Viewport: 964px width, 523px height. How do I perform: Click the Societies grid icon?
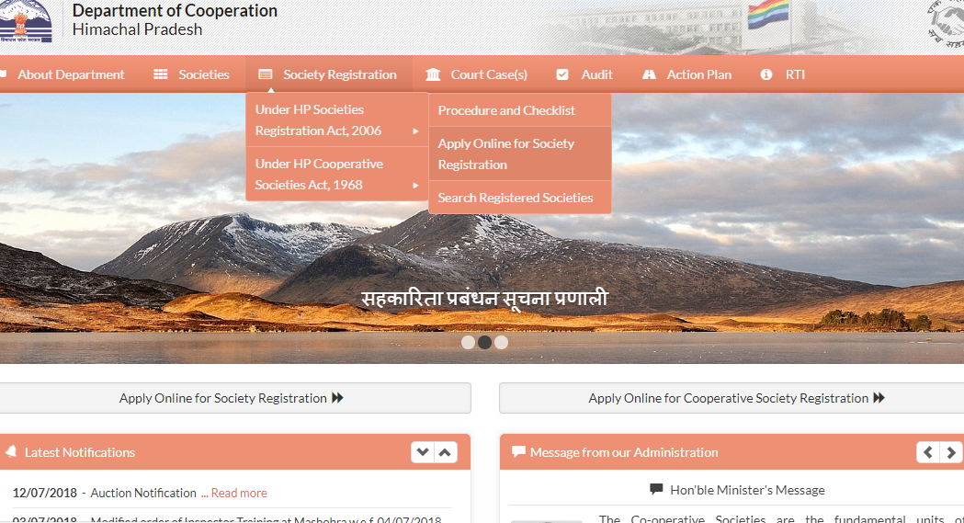click(x=161, y=74)
